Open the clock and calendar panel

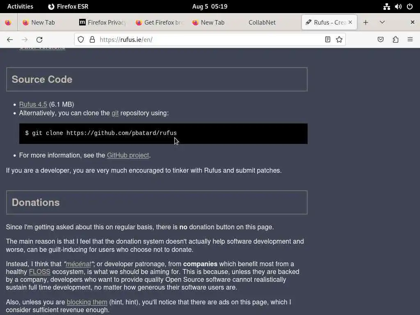(x=210, y=7)
